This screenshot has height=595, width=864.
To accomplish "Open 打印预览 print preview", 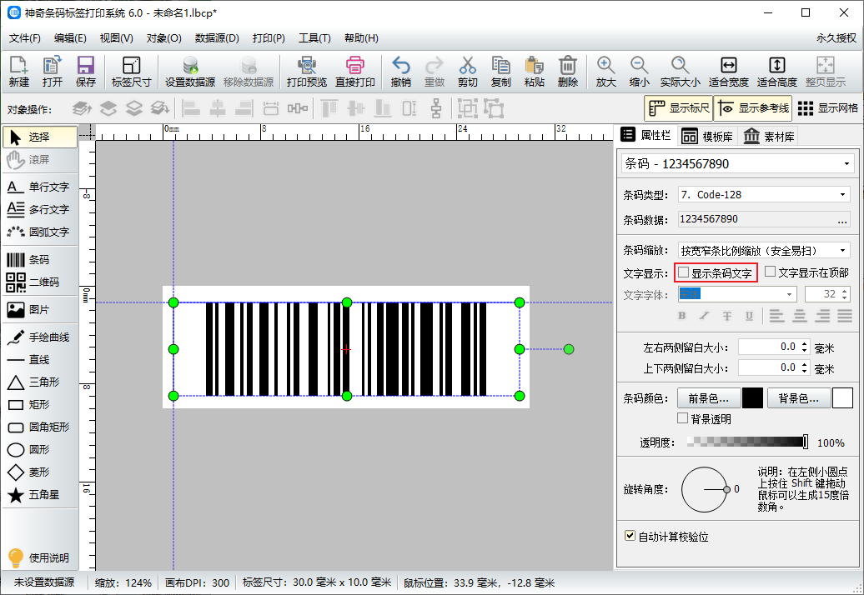I will click(306, 72).
